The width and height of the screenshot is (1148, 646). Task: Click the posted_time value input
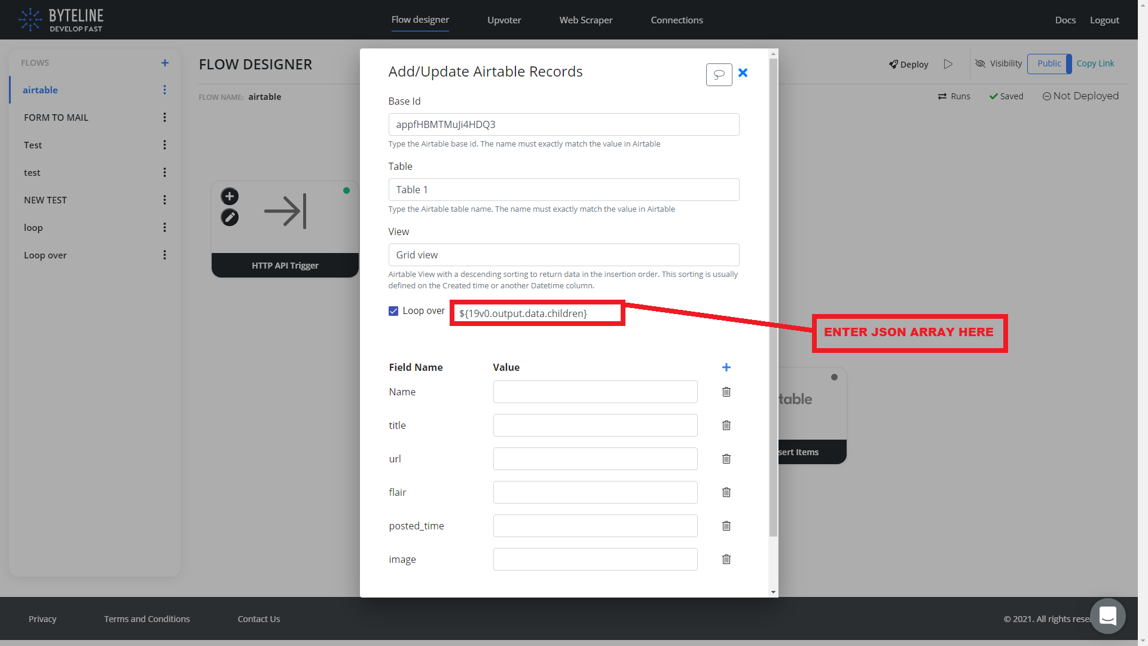[596, 526]
